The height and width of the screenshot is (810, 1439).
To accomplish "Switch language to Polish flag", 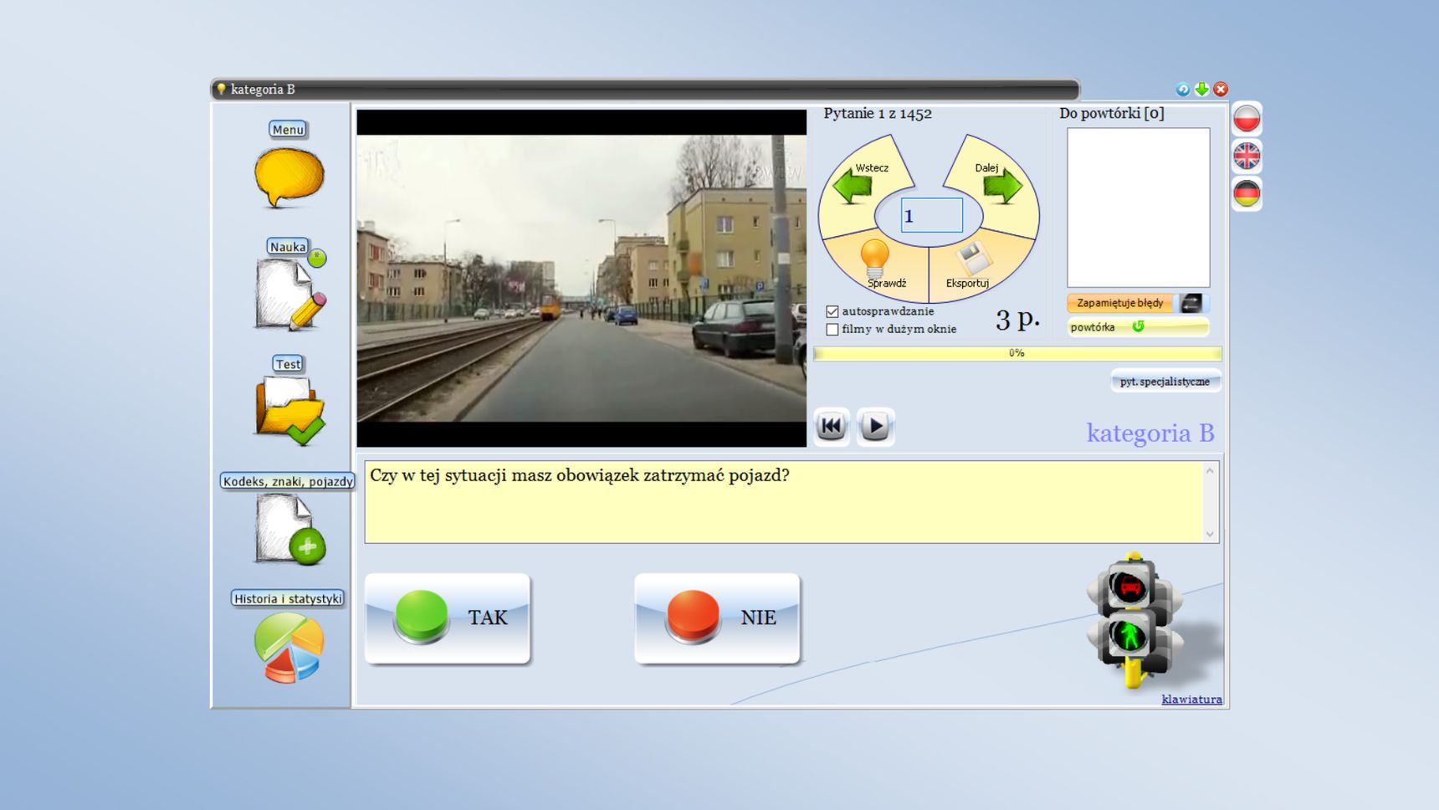I will click(1247, 119).
